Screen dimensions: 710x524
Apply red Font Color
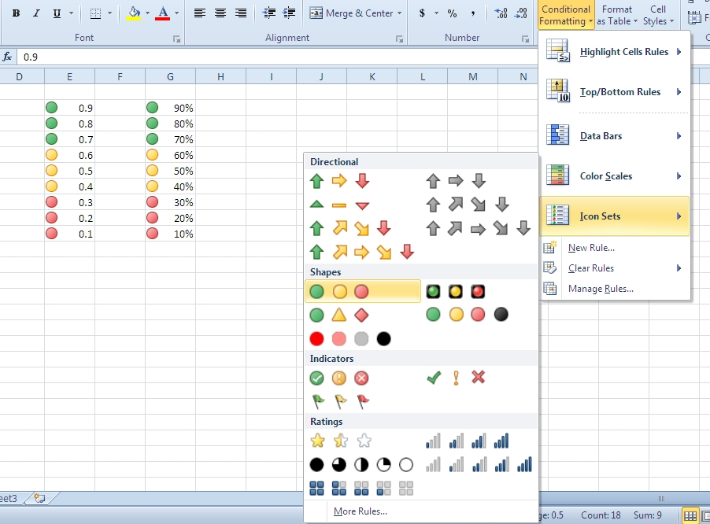[163, 13]
